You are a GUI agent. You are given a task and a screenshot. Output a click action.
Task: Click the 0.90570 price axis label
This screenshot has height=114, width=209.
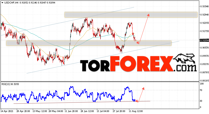coord(204,47)
